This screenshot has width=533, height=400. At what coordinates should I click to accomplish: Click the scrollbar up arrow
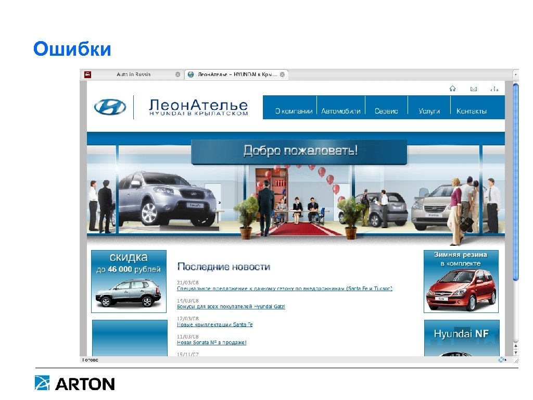515,346
